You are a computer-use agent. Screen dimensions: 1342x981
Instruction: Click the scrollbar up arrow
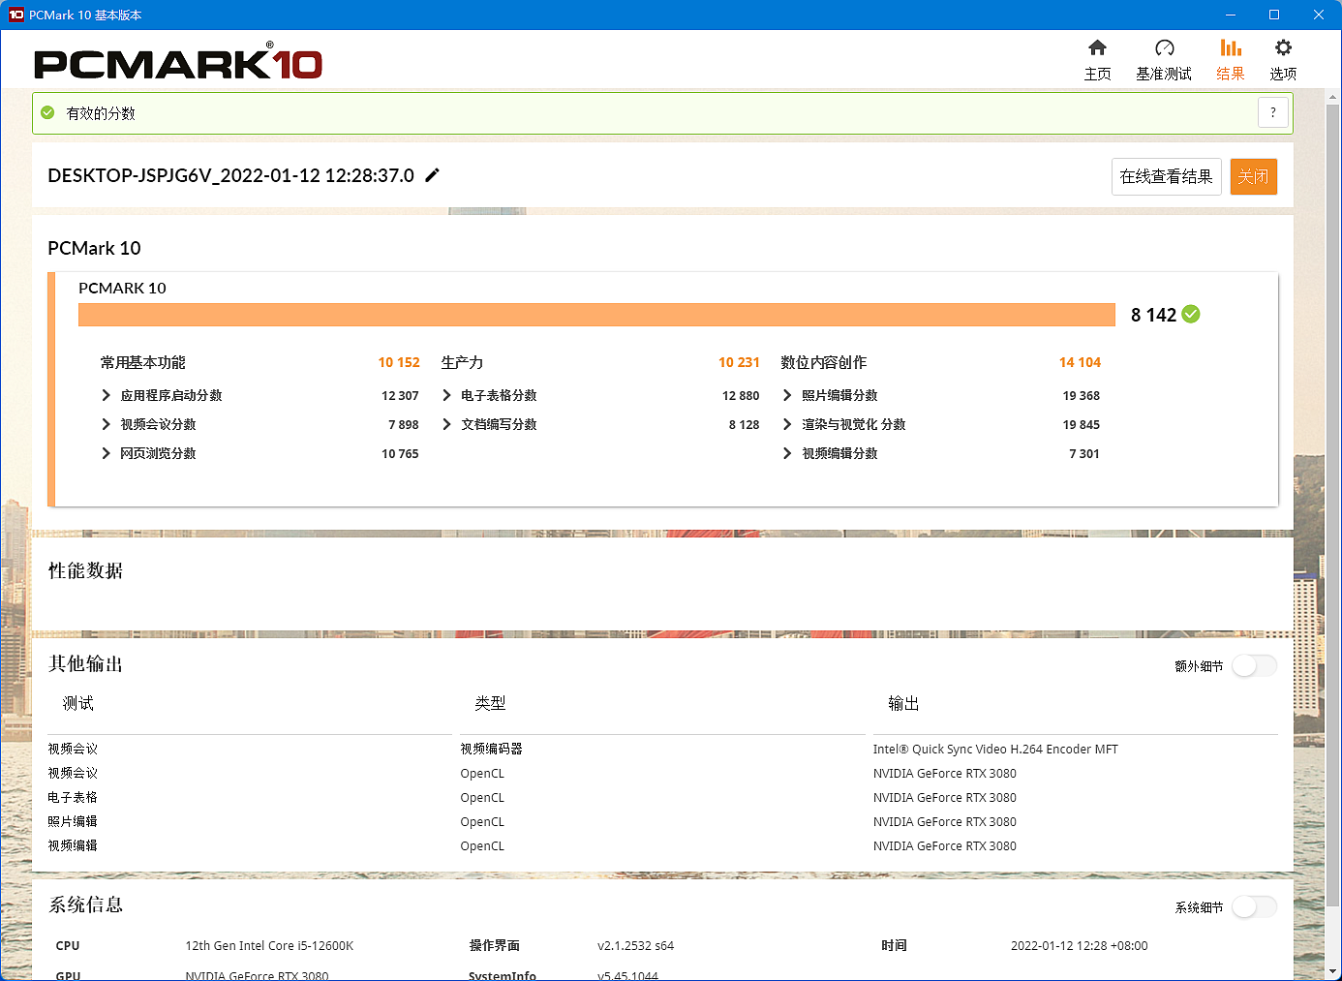tap(1332, 96)
